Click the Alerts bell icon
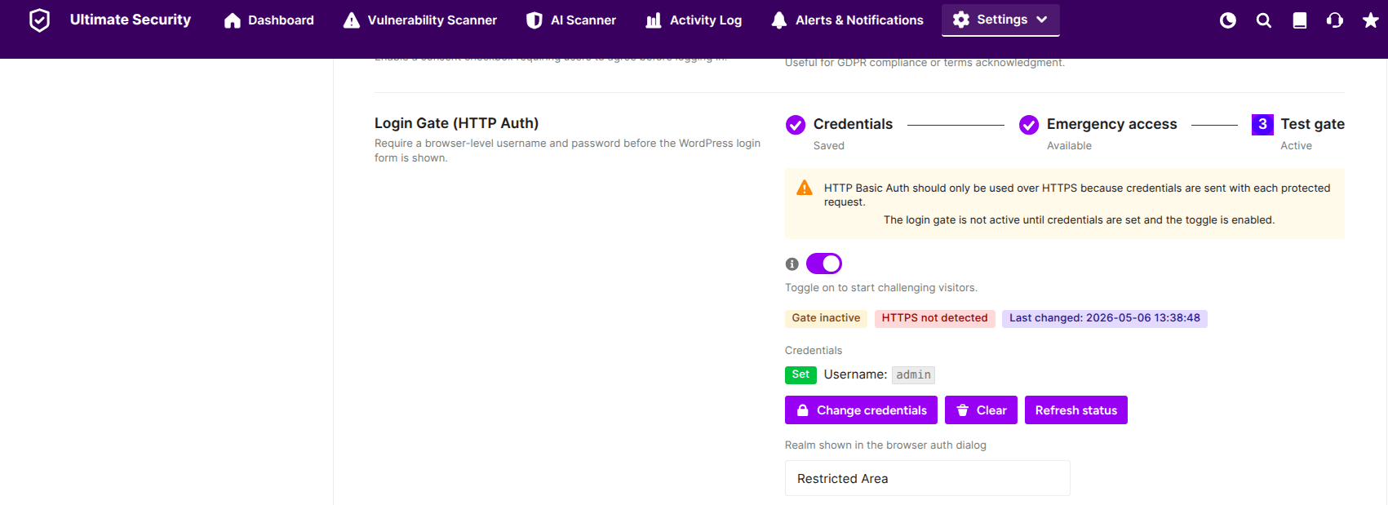Image resolution: width=1388 pixels, height=505 pixels. 779,20
